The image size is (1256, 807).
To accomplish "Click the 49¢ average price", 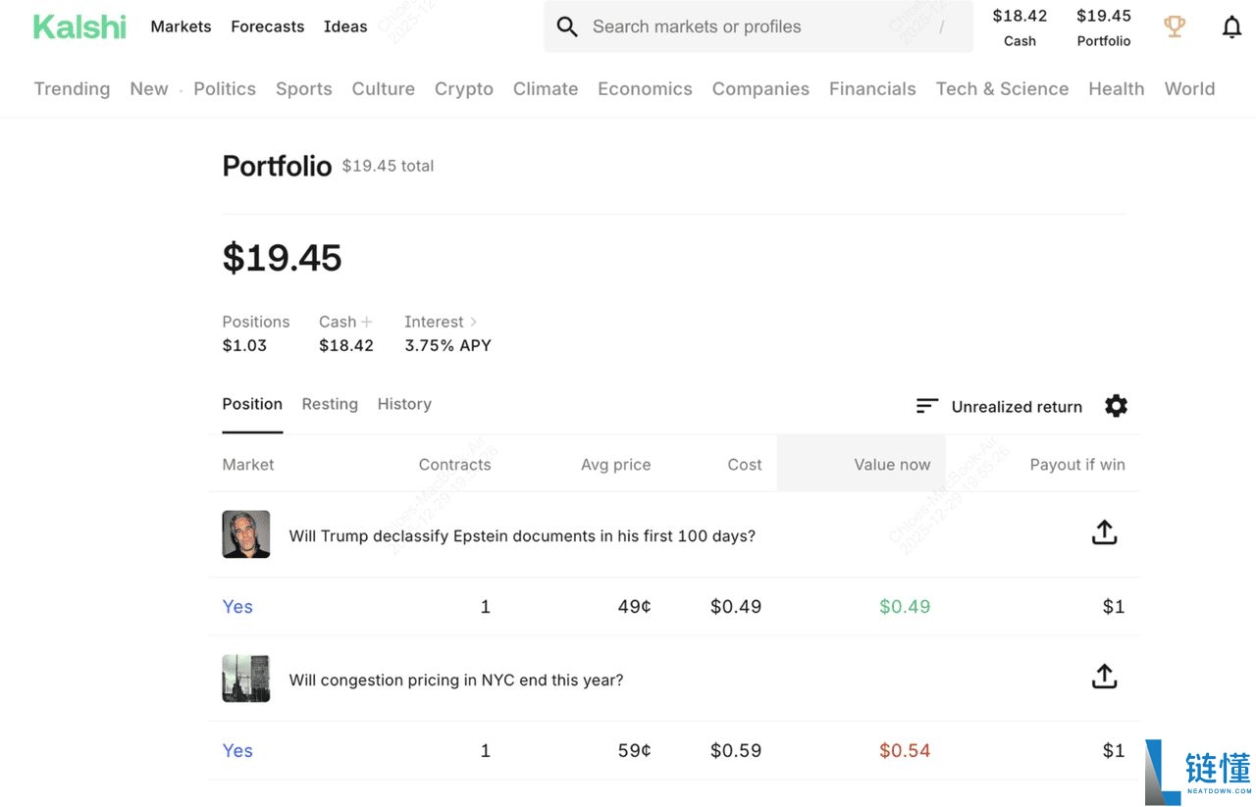I will point(634,607).
